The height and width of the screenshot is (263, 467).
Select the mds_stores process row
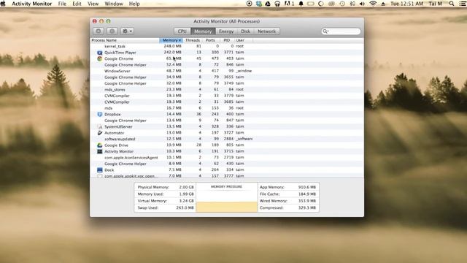[227, 89]
